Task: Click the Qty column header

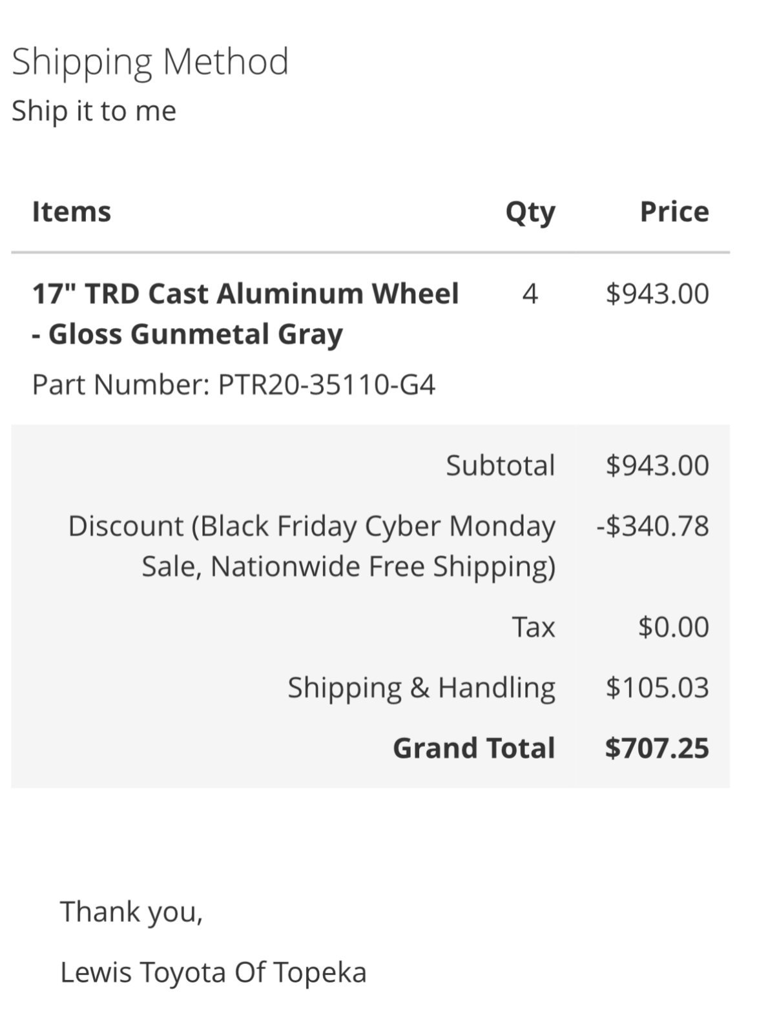Action: point(530,212)
